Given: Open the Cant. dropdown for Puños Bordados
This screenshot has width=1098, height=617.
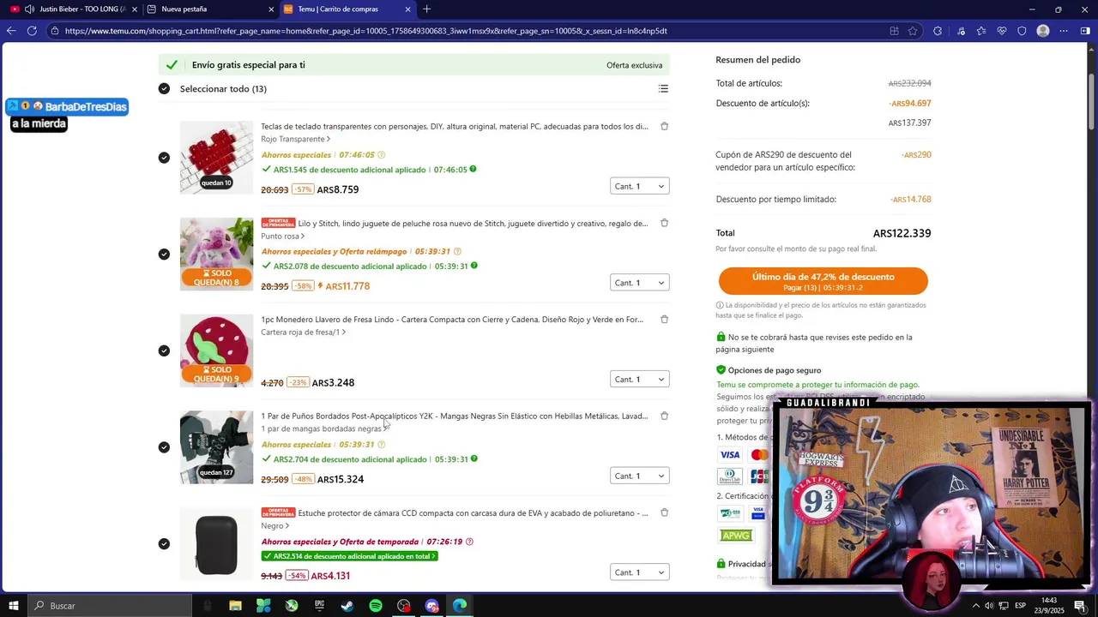Looking at the screenshot, I should point(640,476).
